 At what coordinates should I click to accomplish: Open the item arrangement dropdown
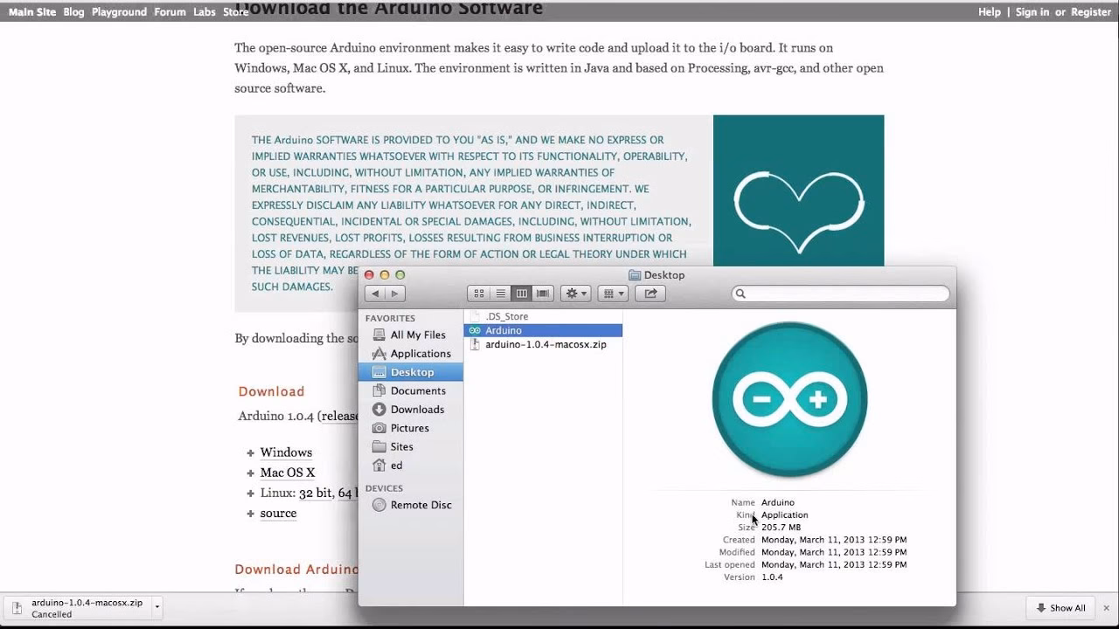[x=612, y=294]
